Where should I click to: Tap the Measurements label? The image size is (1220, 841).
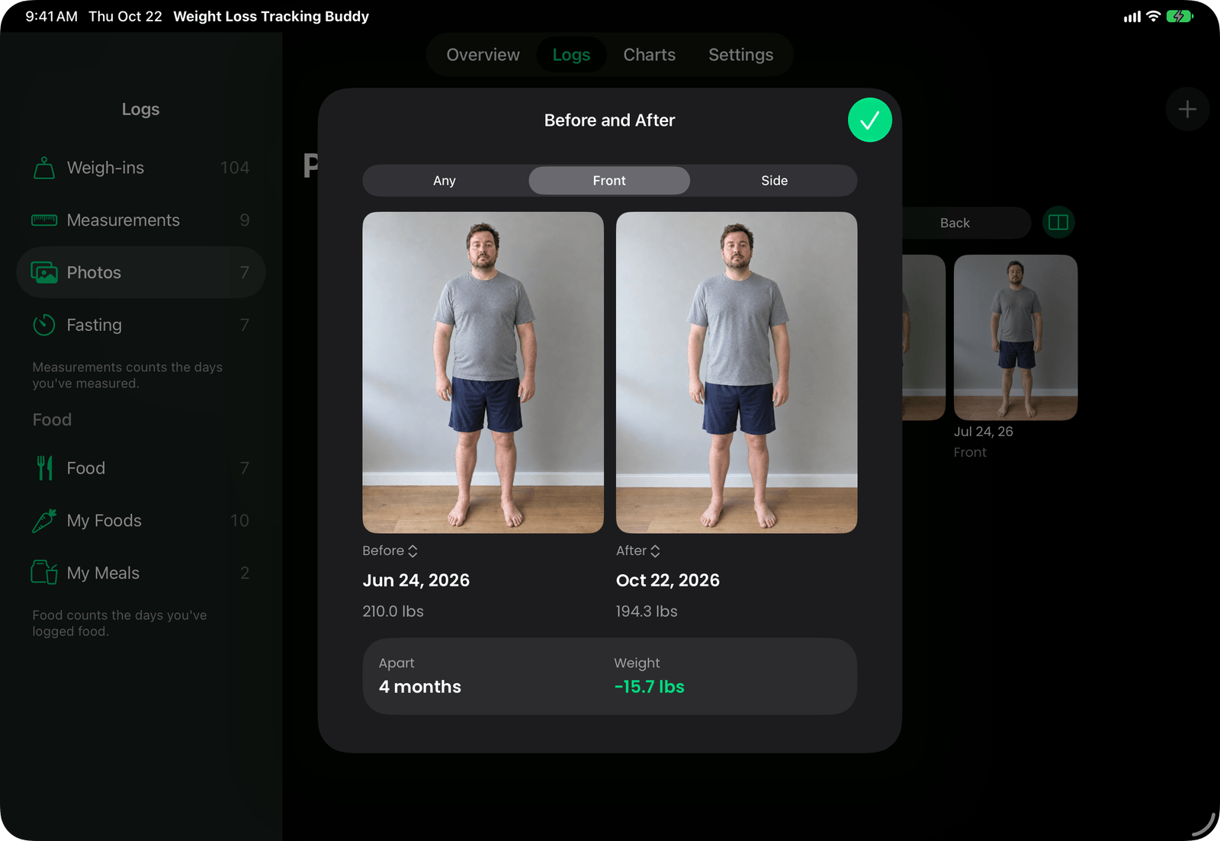[x=124, y=220]
